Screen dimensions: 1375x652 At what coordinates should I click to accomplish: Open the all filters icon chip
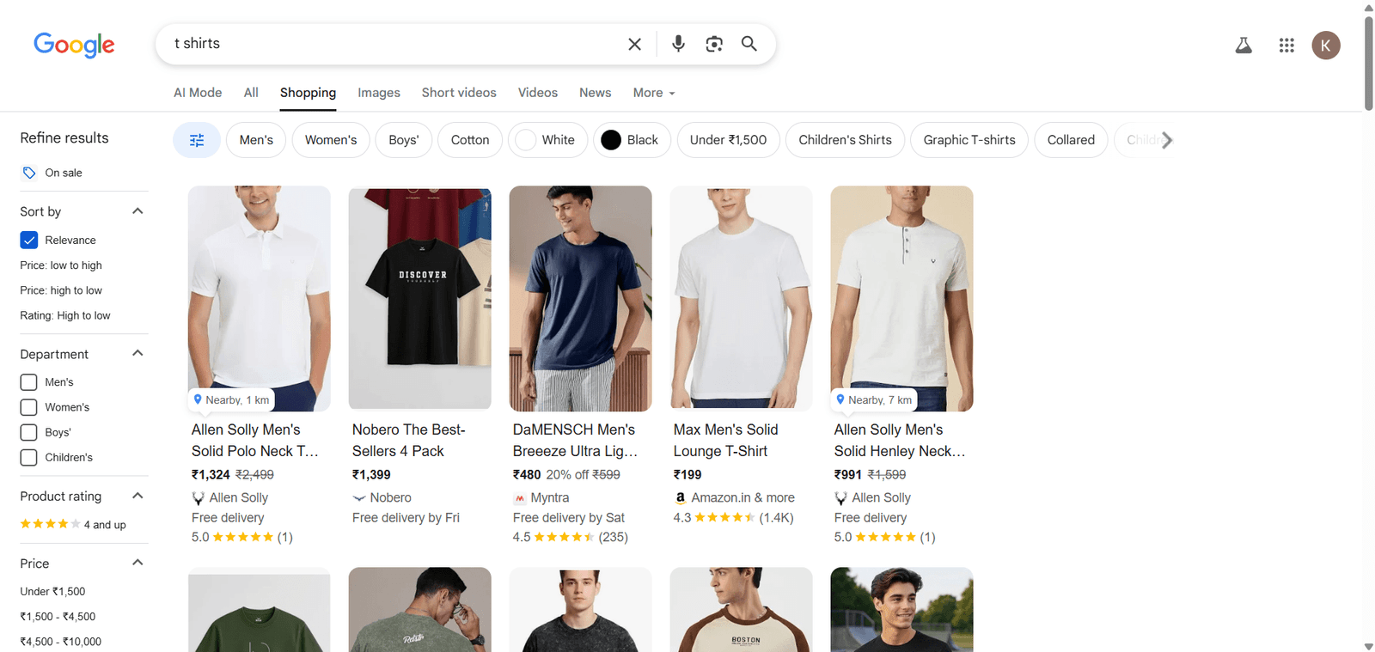[197, 140]
